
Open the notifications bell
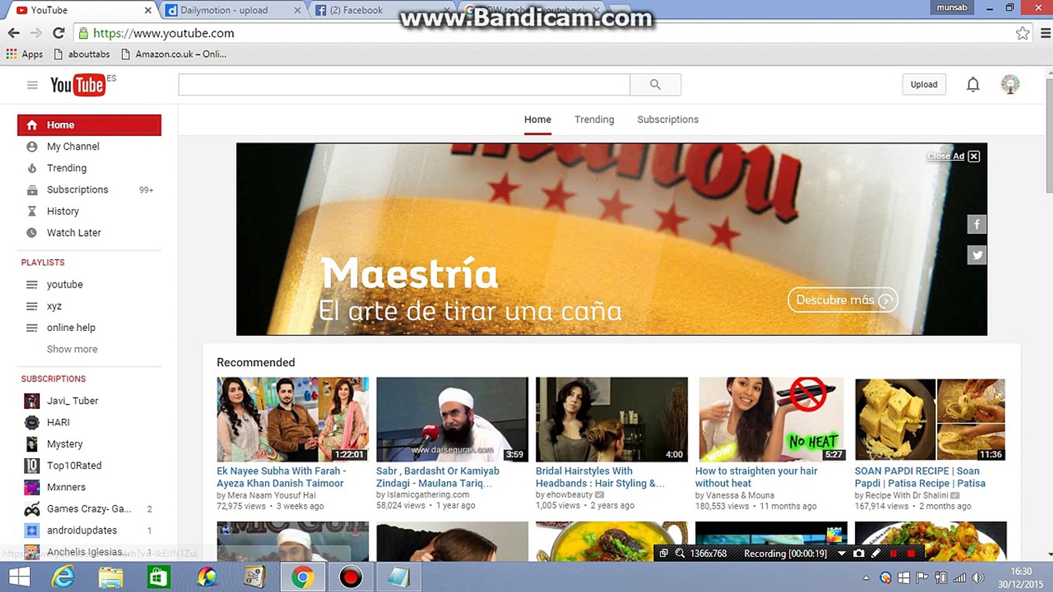click(x=973, y=84)
